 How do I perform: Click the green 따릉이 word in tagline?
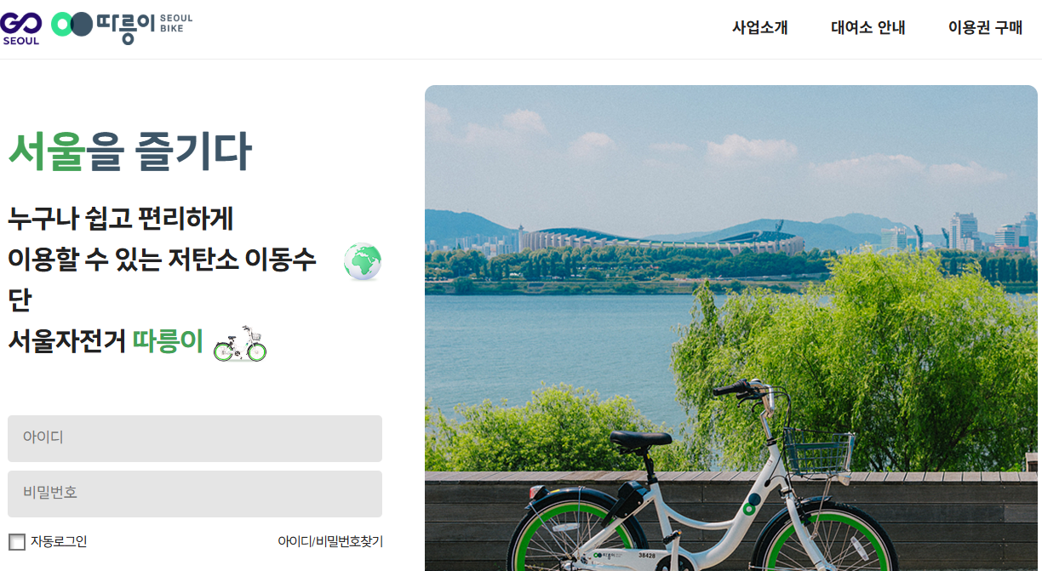click(x=169, y=341)
